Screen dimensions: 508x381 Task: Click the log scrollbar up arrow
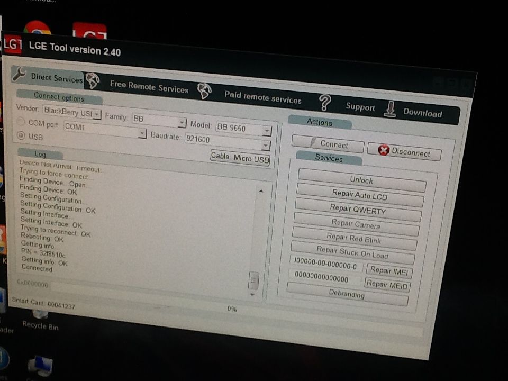(261, 191)
